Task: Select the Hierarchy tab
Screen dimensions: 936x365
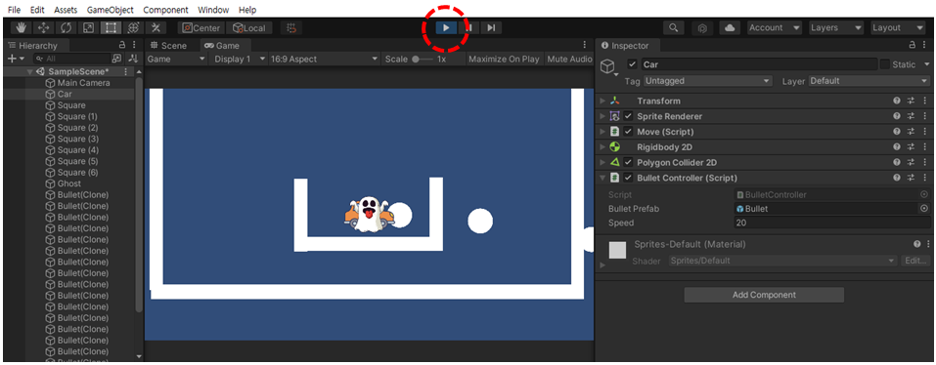Action: (x=37, y=45)
